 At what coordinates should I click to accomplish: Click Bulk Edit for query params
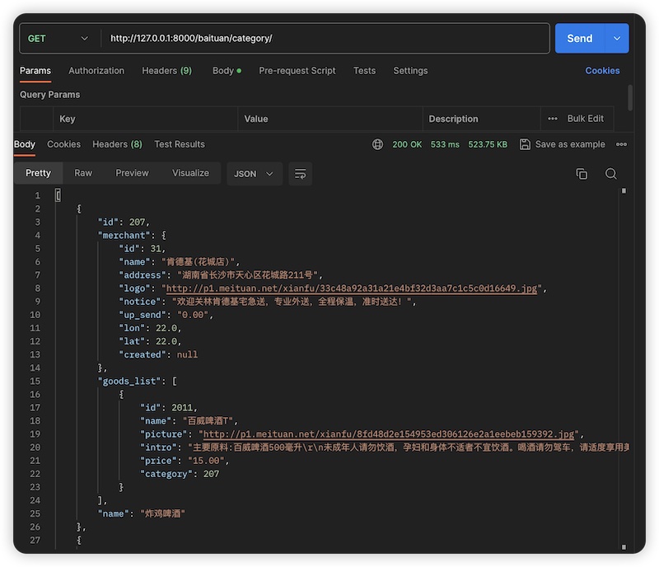click(585, 119)
